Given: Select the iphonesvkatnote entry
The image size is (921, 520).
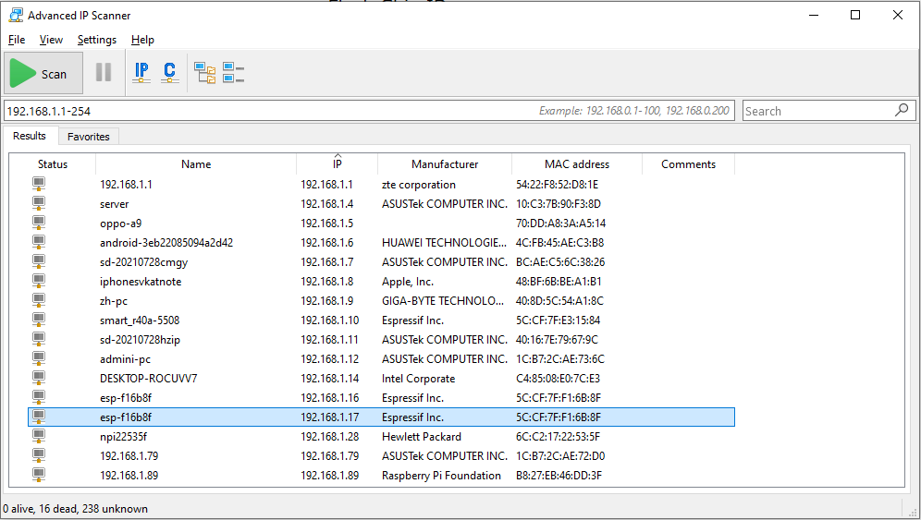Looking at the screenshot, I should click(x=141, y=282).
